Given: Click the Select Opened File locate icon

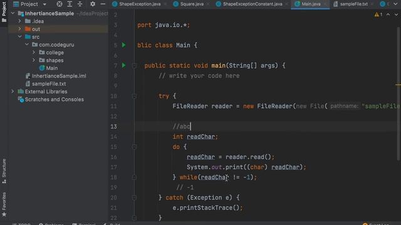Looking at the screenshot, I should coord(60,4).
